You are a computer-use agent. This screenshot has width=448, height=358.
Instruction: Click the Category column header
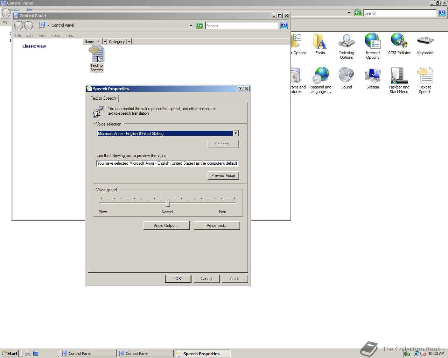click(x=117, y=42)
